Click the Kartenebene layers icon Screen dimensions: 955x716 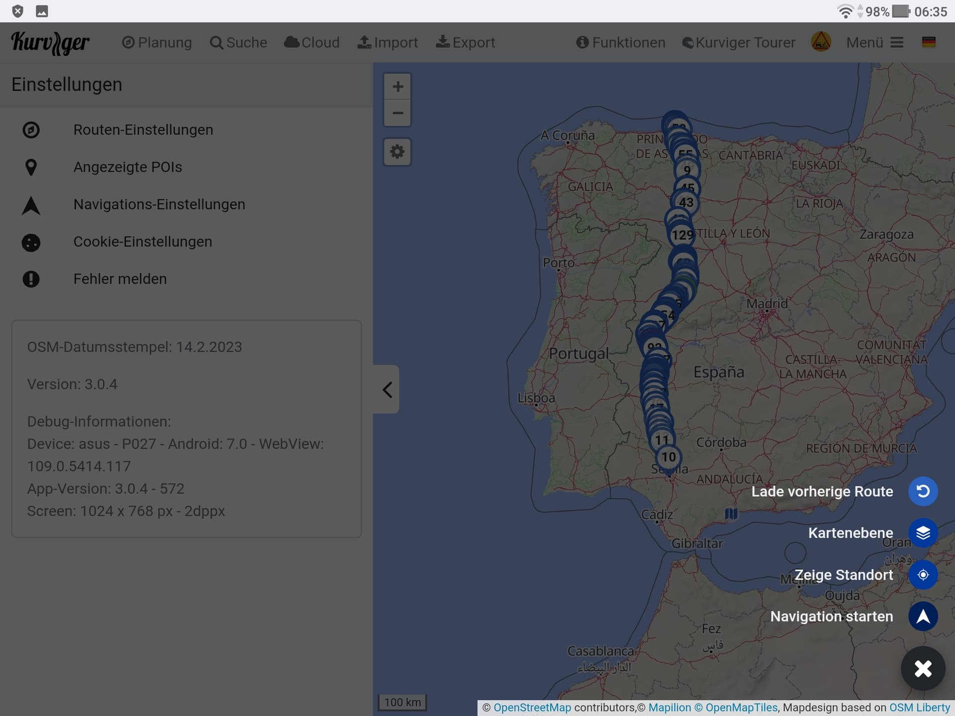click(x=923, y=533)
